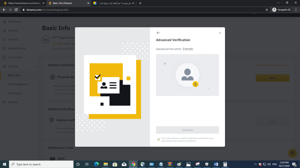Image resolution: width=300 pixels, height=168 pixels.
Task: Click the network tray icon
Action: [265, 164]
